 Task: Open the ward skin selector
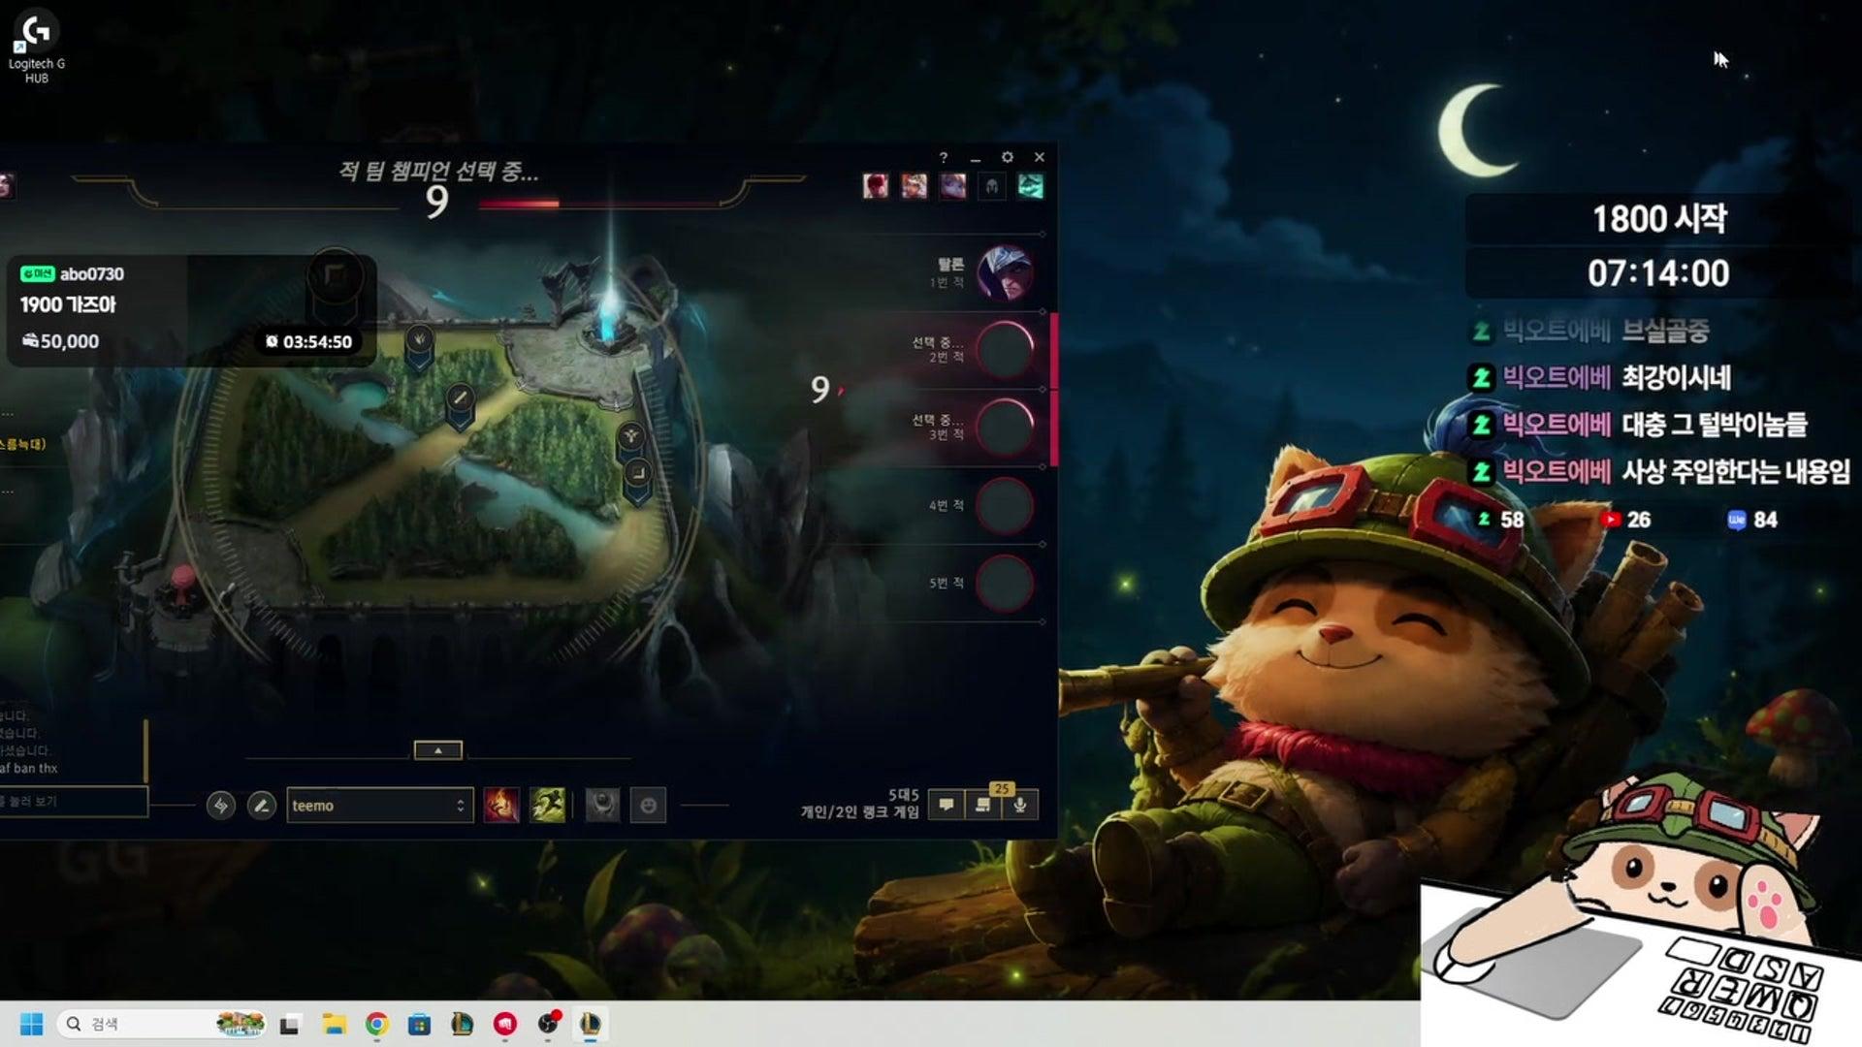[x=602, y=806]
